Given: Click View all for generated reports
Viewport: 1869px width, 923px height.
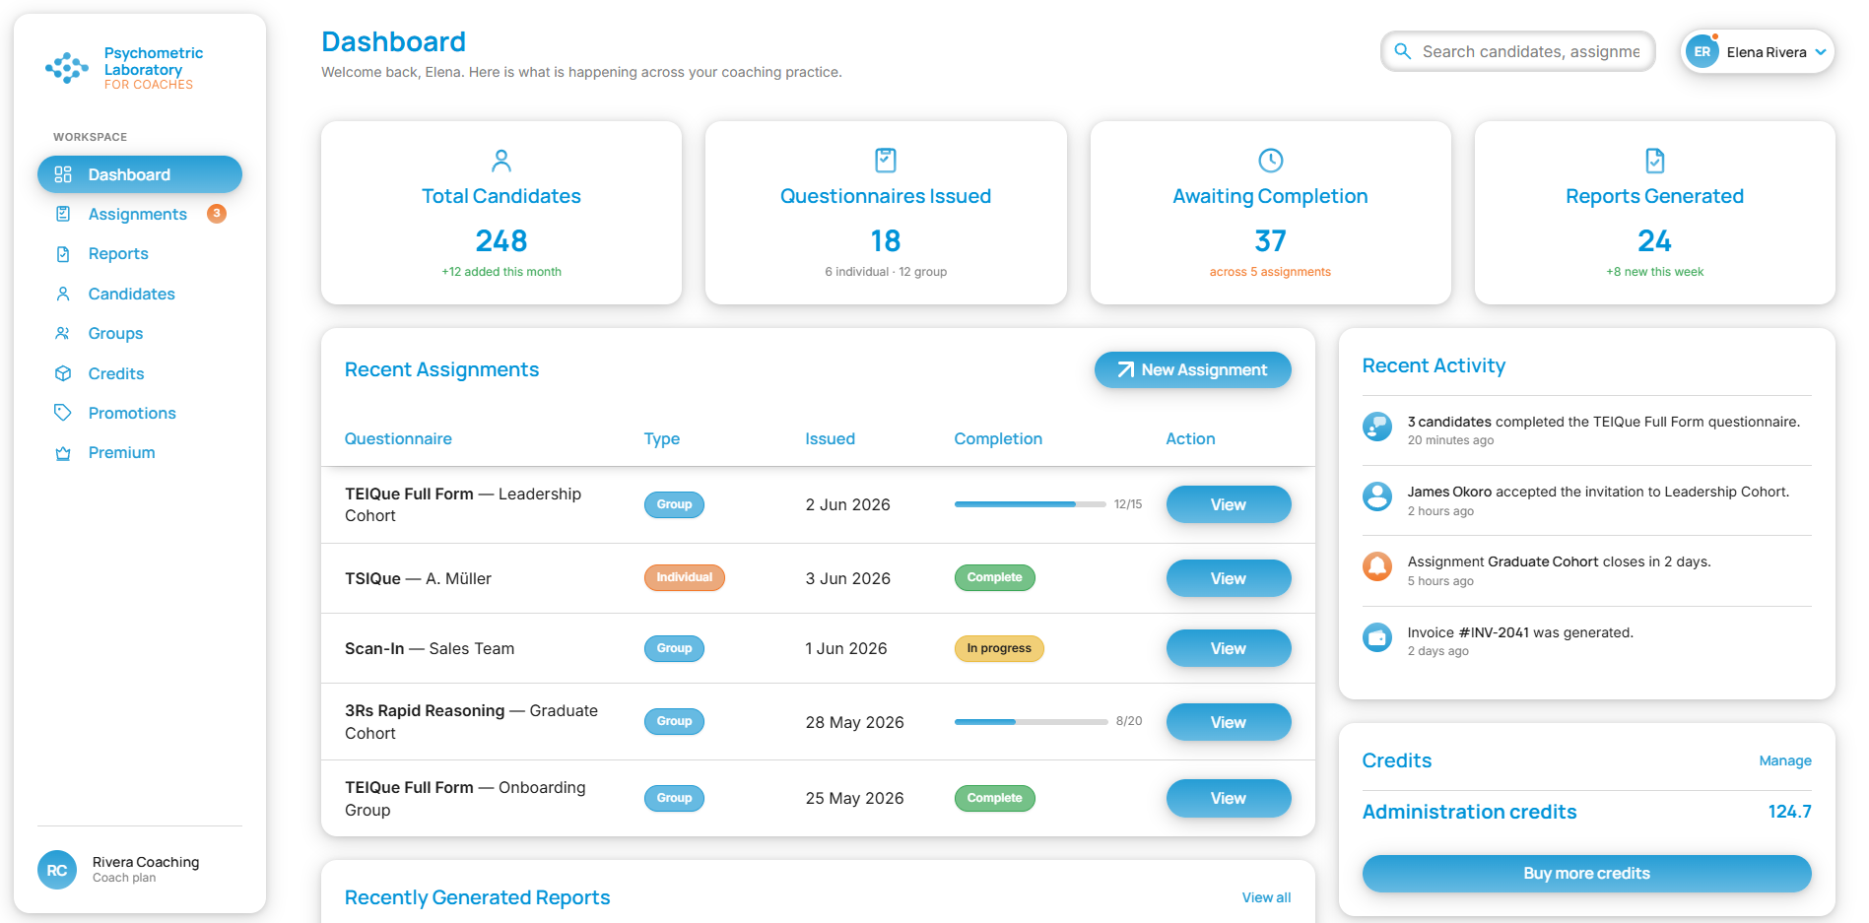Looking at the screenshot, I should click(1266, 897).
